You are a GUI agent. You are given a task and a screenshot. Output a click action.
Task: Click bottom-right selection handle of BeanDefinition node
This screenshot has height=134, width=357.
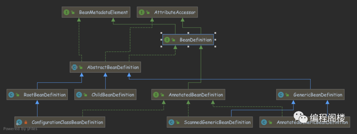point(215,47)
